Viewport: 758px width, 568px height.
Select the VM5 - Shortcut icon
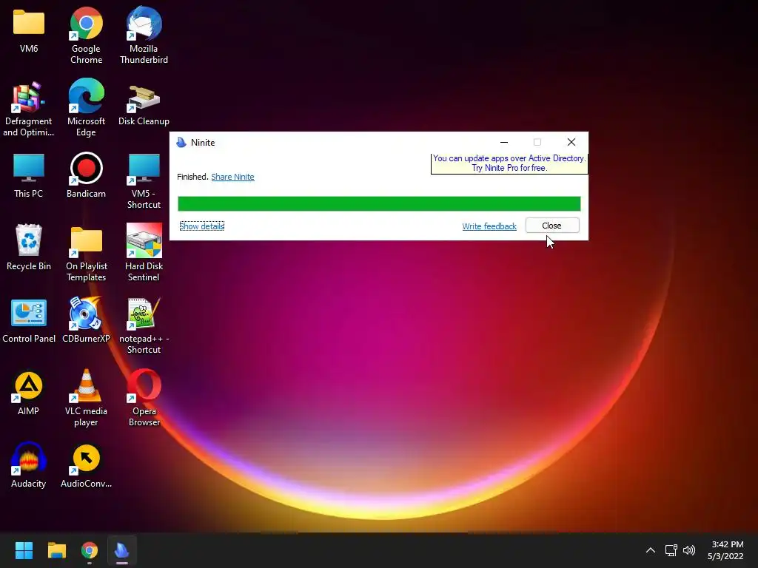click(x=144, y=168)
